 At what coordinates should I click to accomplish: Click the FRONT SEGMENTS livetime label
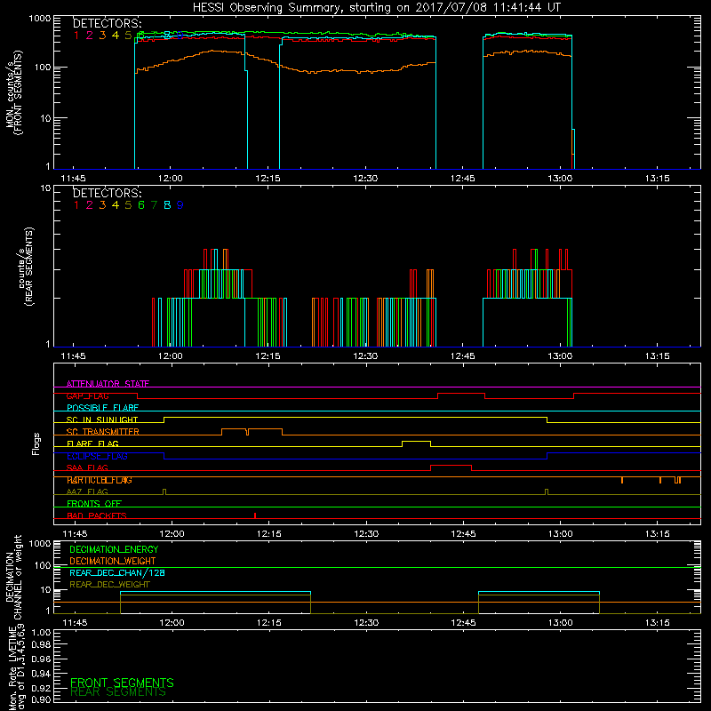[x=122, y=683]
